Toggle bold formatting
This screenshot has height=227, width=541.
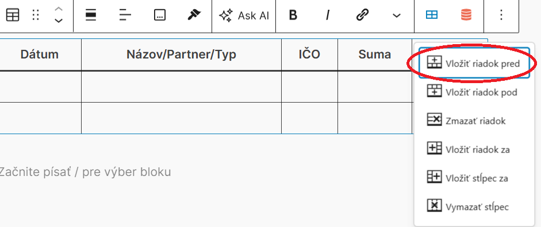pyautogui.click(x=293, y=15)
